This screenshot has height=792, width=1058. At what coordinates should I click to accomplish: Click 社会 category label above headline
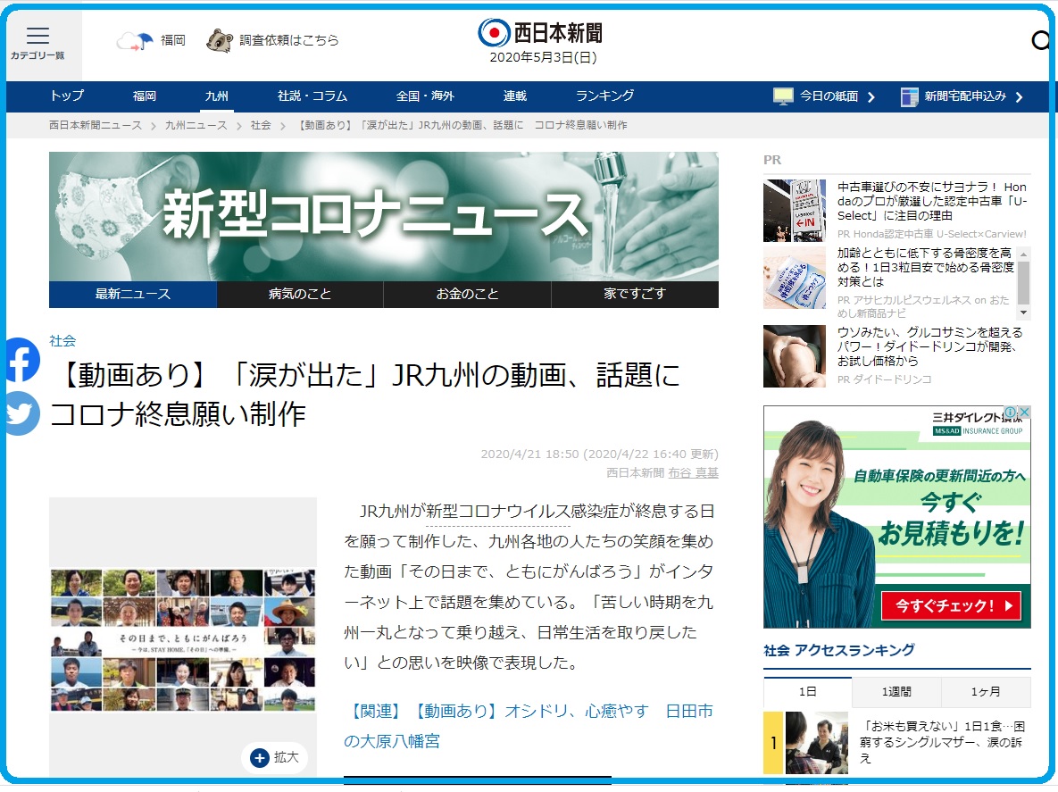tap(62, 341)
